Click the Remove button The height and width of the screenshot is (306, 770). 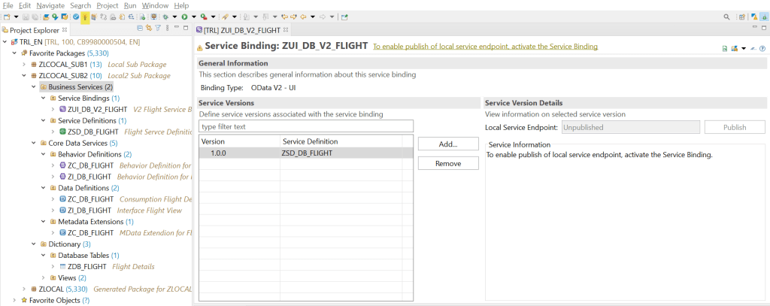pos(447,162)
